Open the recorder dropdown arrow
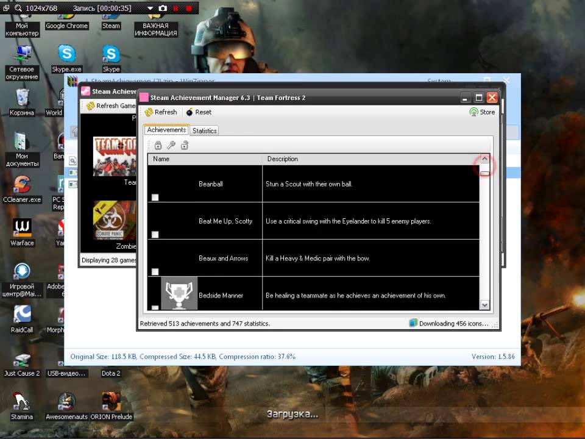Screen dimensions: 585x439 (x=150, y=8)
